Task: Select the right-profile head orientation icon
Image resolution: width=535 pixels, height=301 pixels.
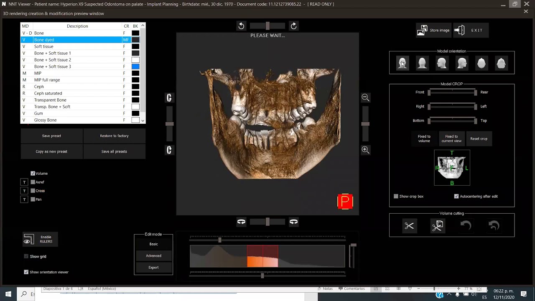Action: (x=462, y=63)
